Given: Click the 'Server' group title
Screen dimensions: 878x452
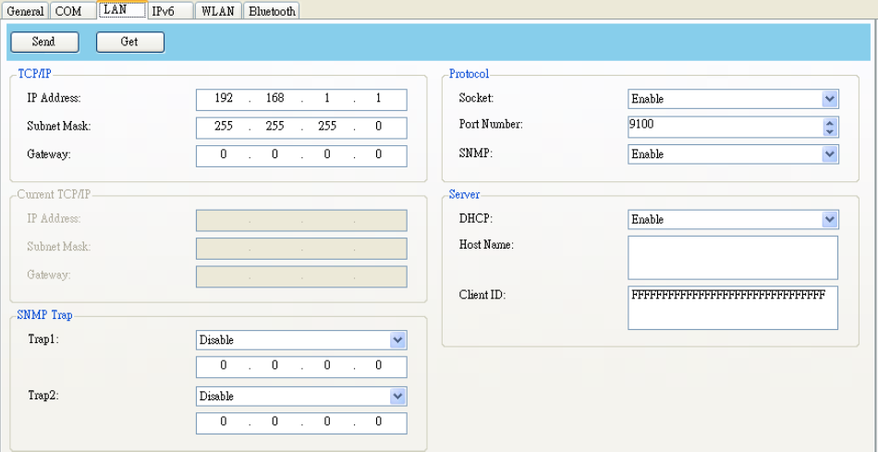Looking at the screenshot, I should point(464,194).
